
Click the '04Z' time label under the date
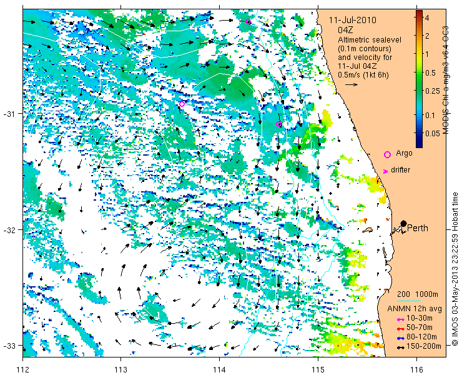(x=345, y=30)
